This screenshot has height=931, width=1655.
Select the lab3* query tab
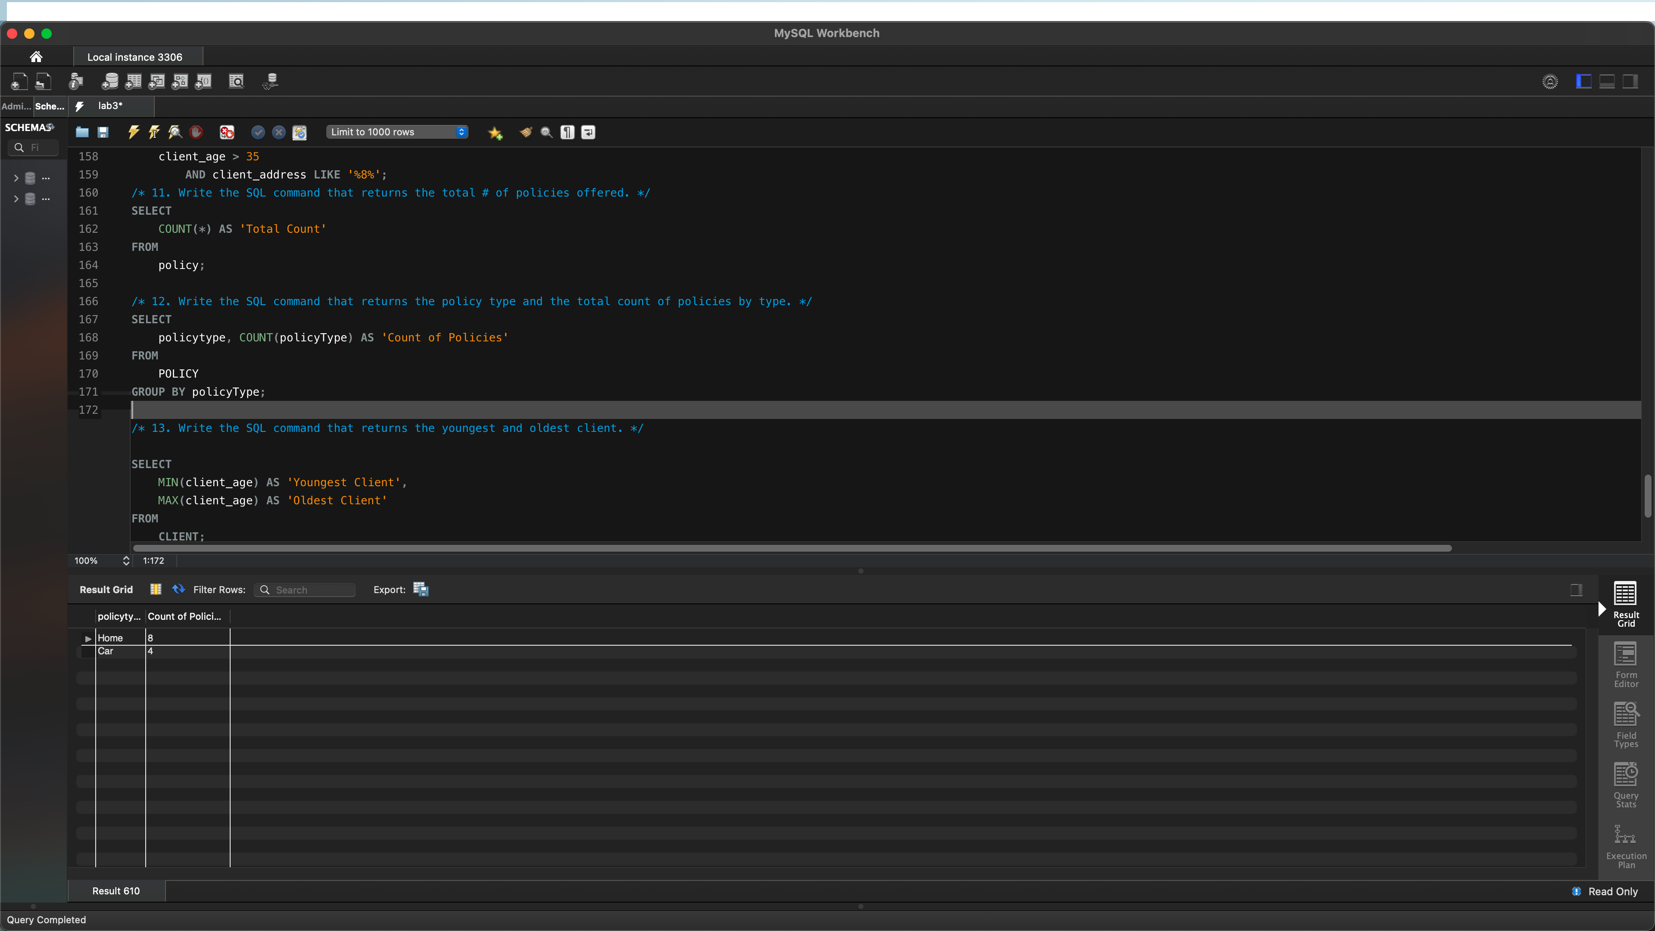pos(110,106)
